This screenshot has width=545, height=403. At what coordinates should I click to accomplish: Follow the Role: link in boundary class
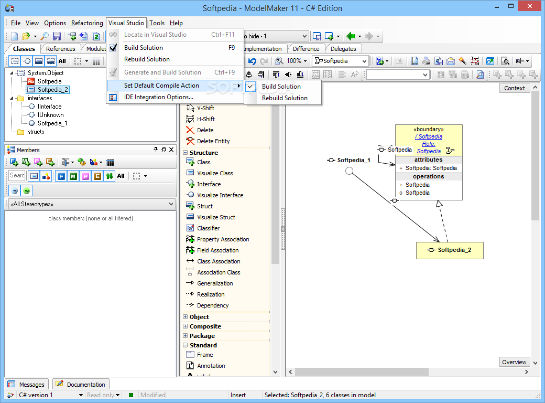point(429,144)
